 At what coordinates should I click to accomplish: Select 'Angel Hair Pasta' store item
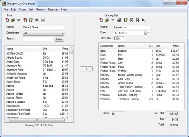[x=37, y=78]
